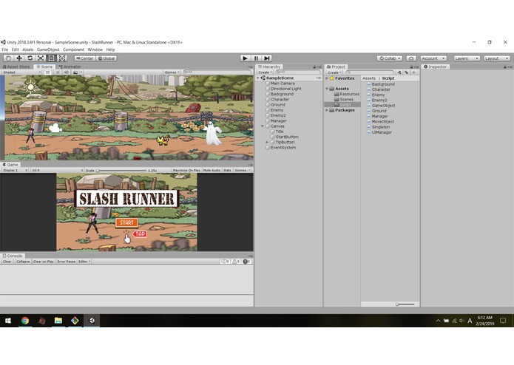Open the Layers dropdown
Screen dimensions: 514x365
point(467,58)
